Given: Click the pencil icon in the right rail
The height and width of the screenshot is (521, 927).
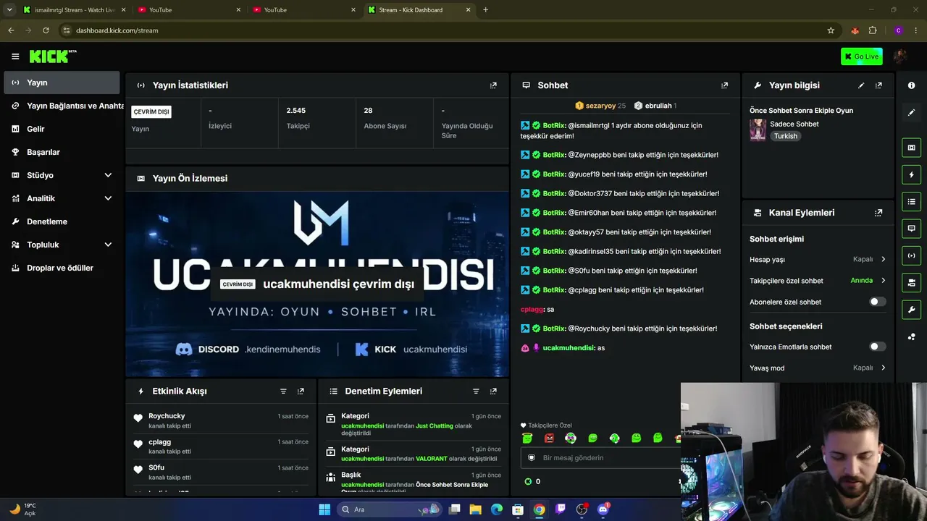Looking at the screenshot, I should (x=911, y=113).
